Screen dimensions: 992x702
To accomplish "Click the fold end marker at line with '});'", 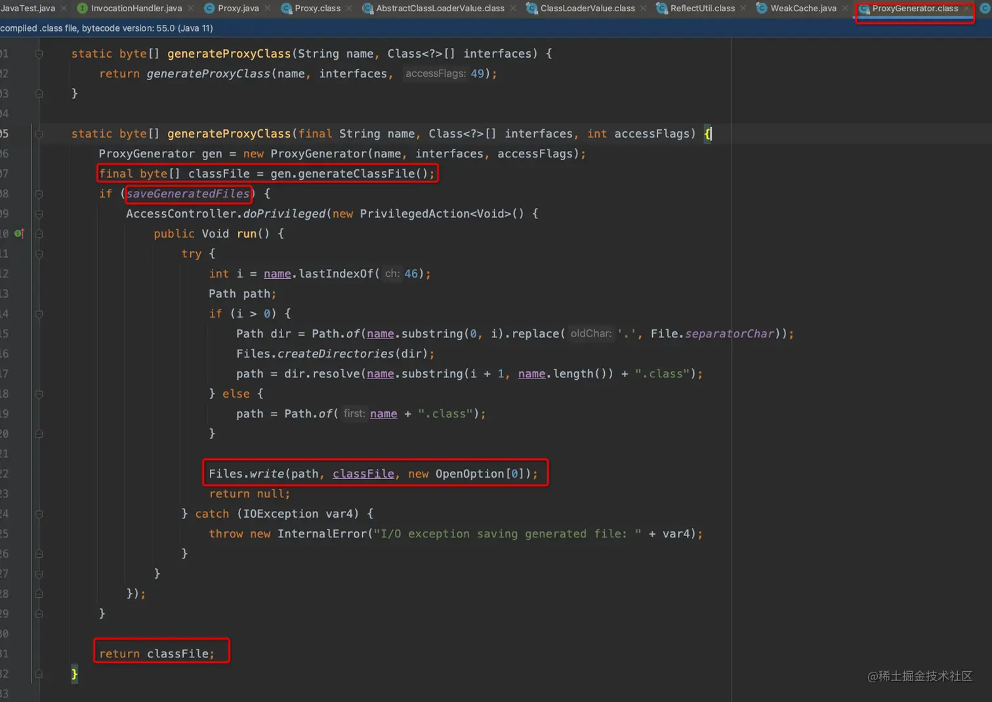I will [x=39, y=594].
